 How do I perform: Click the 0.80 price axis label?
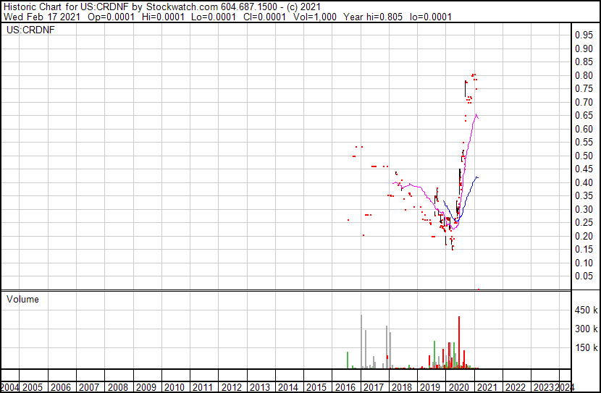point(584,75)
